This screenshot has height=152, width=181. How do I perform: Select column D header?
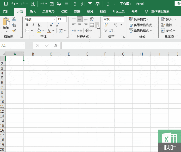(69, 54)
